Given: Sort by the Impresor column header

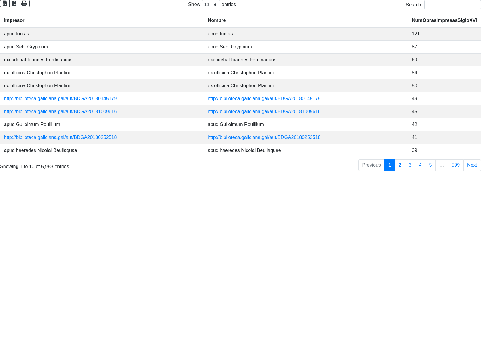Looking at the screenshot, I should [14, 20].
